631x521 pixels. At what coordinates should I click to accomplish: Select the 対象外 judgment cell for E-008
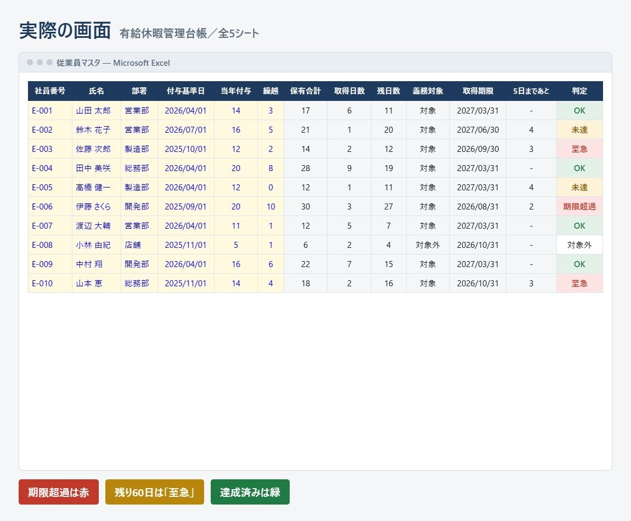click(x=579, y=245)
